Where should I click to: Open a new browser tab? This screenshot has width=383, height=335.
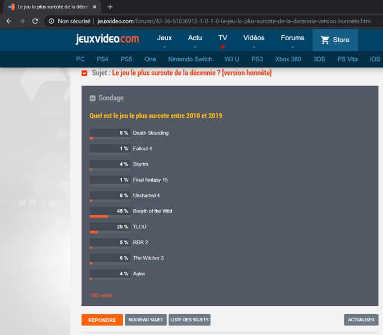tap(110, 7)
